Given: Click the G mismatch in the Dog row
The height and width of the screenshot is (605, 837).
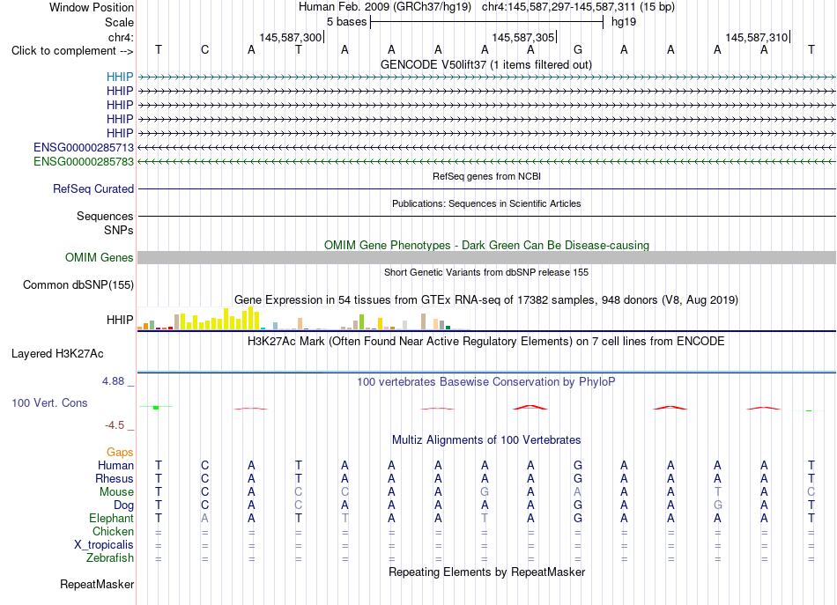Looking at the screenshot, I should (x=717, y=505).
